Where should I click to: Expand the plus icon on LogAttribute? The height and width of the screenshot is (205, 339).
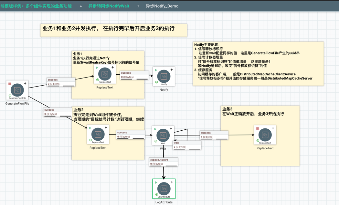[x=172, y=182]
